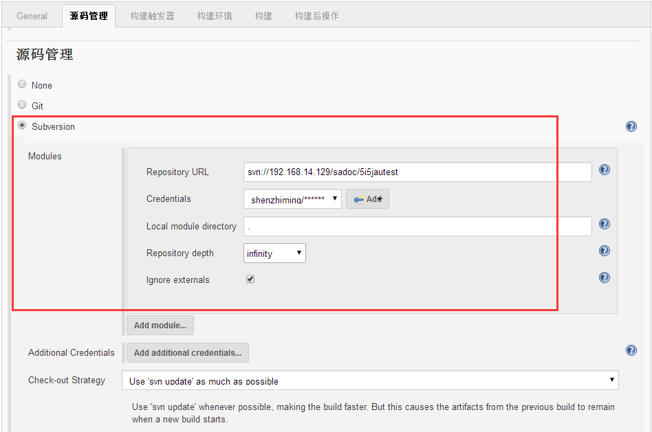Open help for Repository depth
This screenshot has width=652, height=432.
(x=604, y=251)
